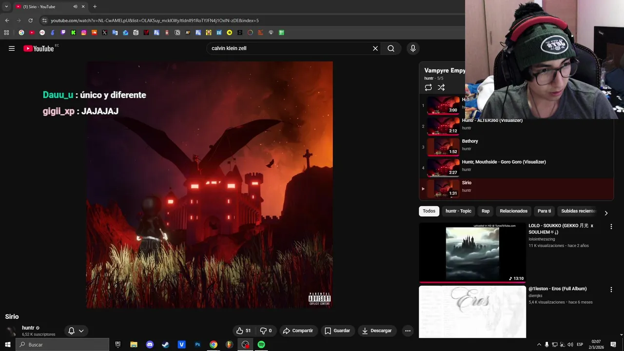624x351 pixels.
Task: Select the Todos filter chip
Action: click(x=429, y=211)
